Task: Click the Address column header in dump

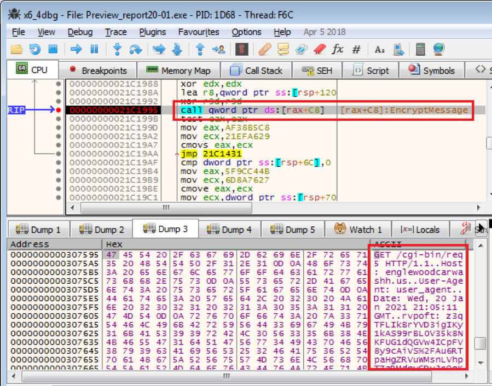Action: coord(30,244)
